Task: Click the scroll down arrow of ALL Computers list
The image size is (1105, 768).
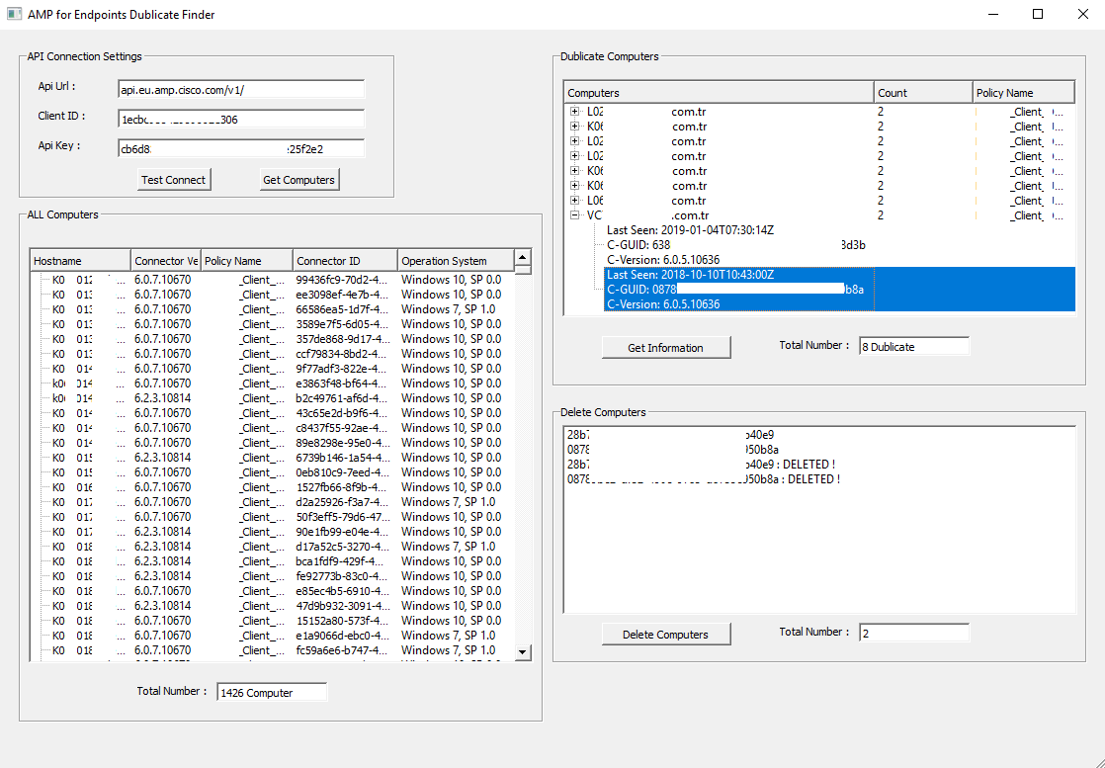Action: click(522, 651)
